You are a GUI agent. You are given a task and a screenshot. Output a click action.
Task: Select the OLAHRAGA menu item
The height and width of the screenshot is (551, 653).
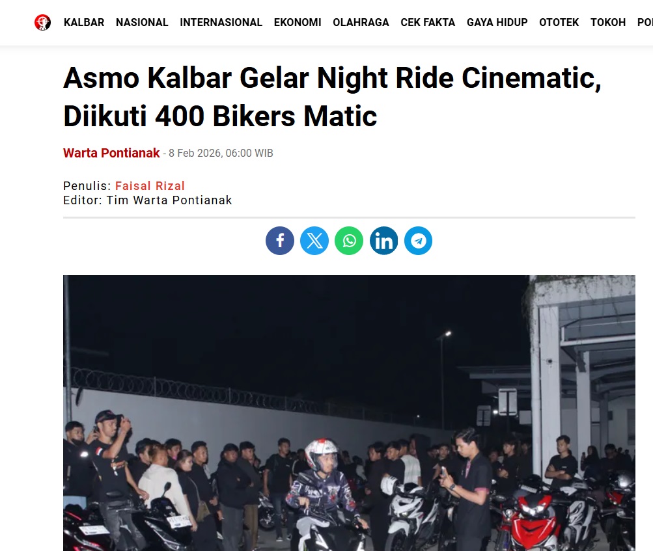coord(361,23)
